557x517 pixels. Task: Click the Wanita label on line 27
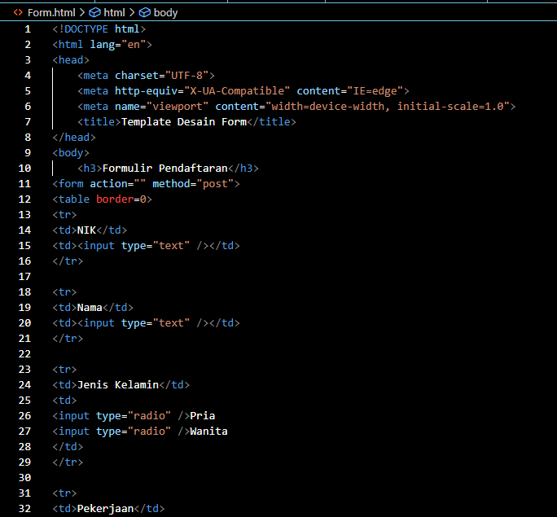point(208,432)
